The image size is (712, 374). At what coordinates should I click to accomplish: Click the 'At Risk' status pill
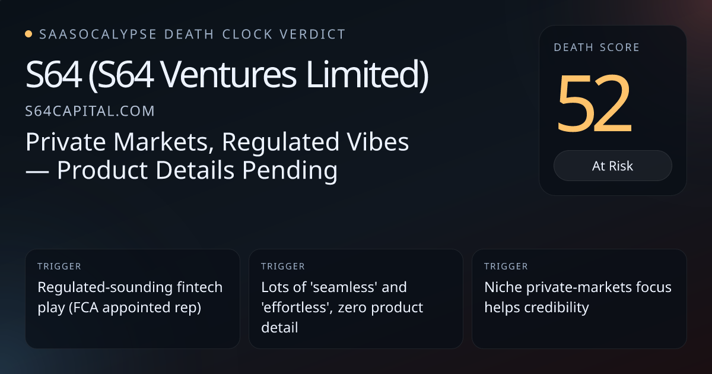pos(612,166)
